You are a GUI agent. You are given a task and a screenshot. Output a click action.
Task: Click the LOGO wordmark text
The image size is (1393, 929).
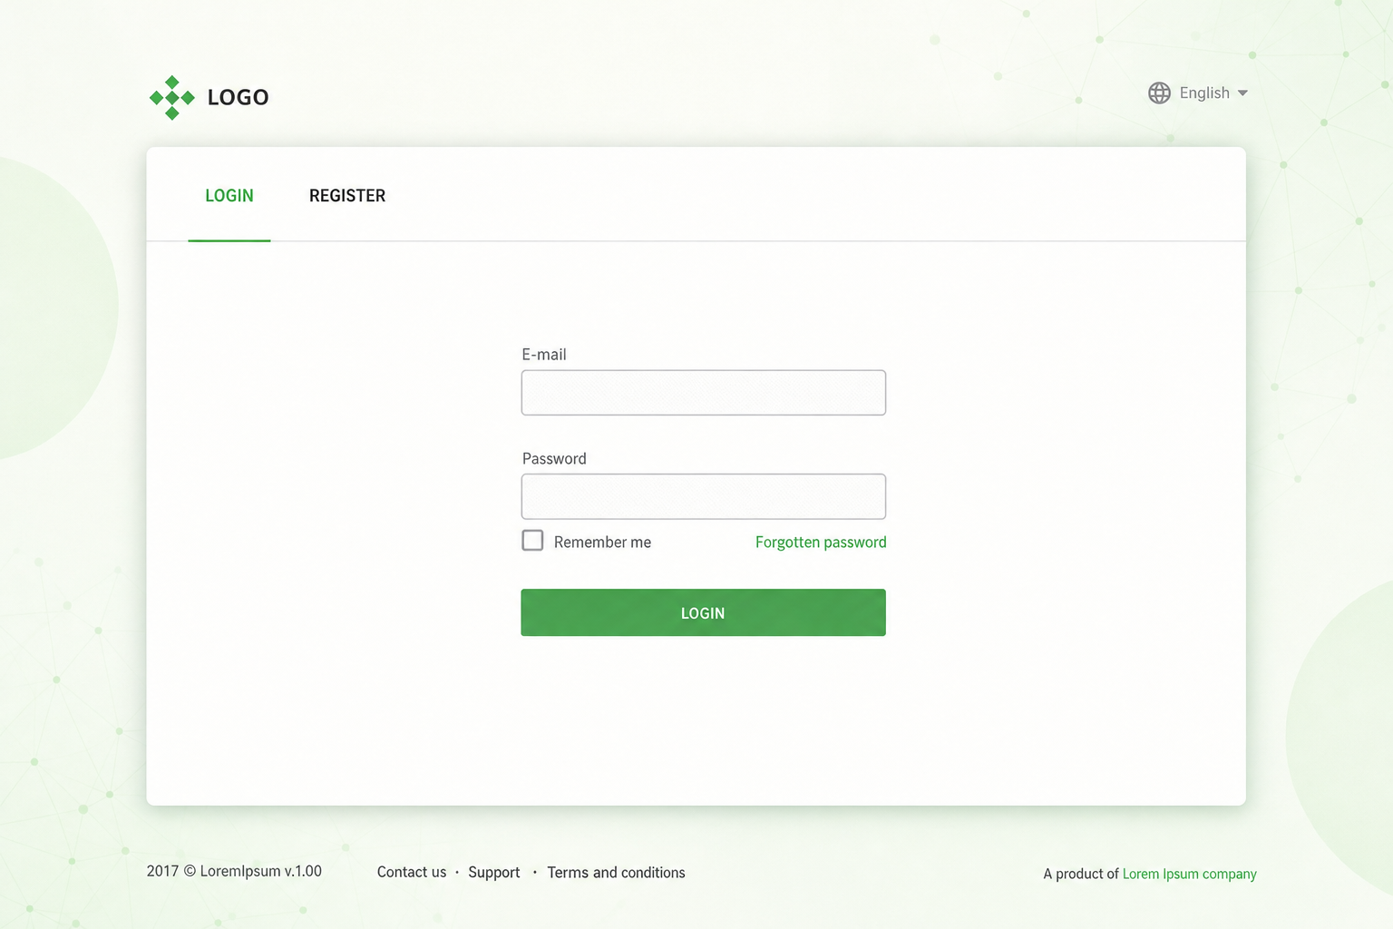click(238, 97)
